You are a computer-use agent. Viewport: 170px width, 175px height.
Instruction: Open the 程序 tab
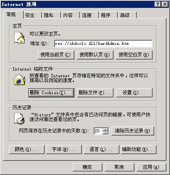(x=106, y=15)
